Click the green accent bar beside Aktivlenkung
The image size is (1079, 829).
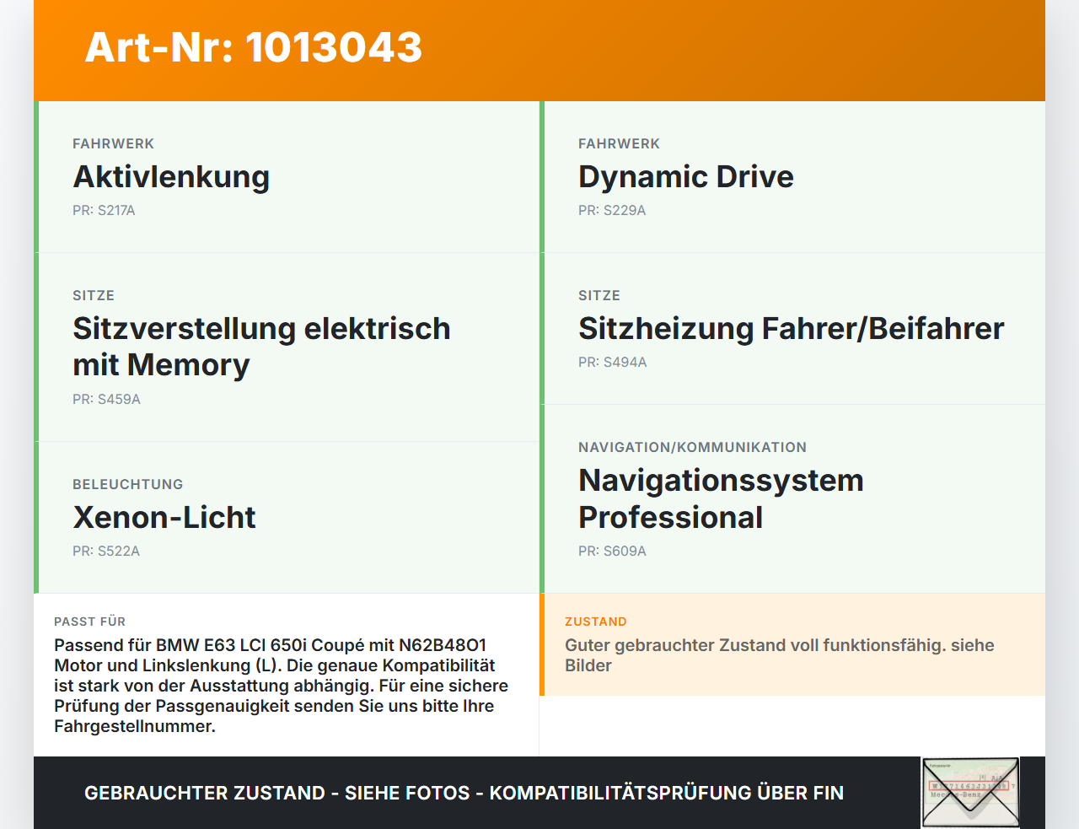(35, 176)
